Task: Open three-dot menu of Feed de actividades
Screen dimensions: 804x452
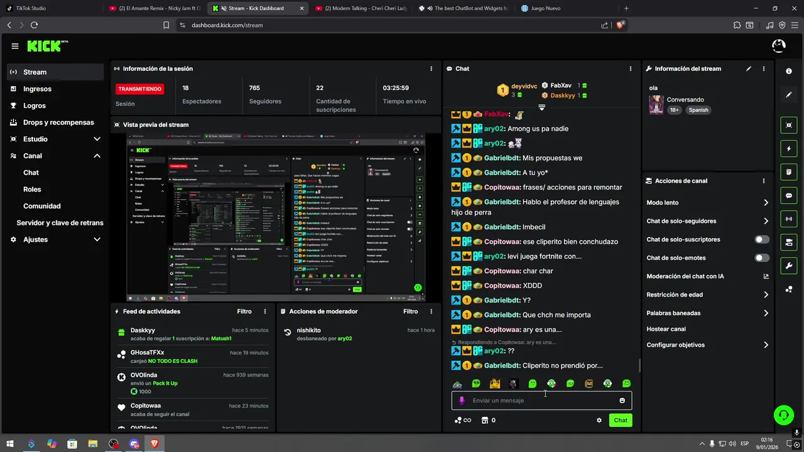Action: pos(265,311)
